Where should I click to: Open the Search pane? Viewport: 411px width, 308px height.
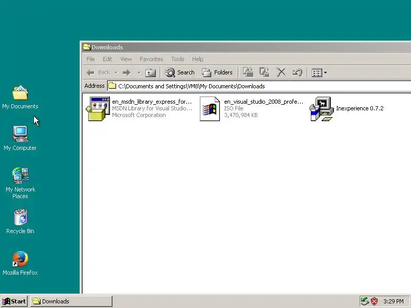click(180, 72)
